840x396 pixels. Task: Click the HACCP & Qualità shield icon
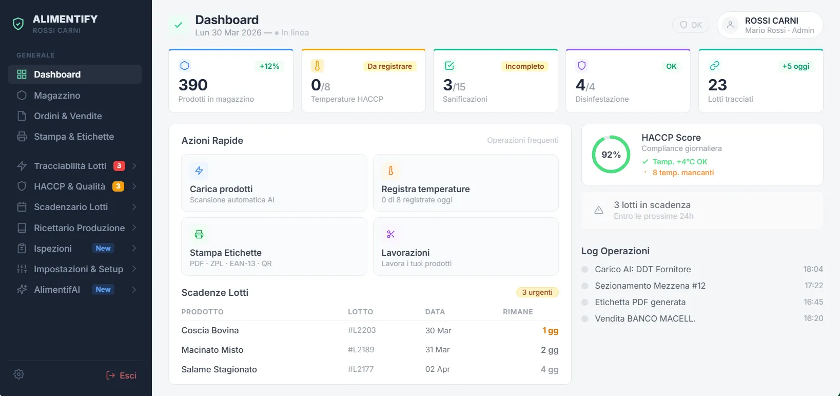(22, 186)
